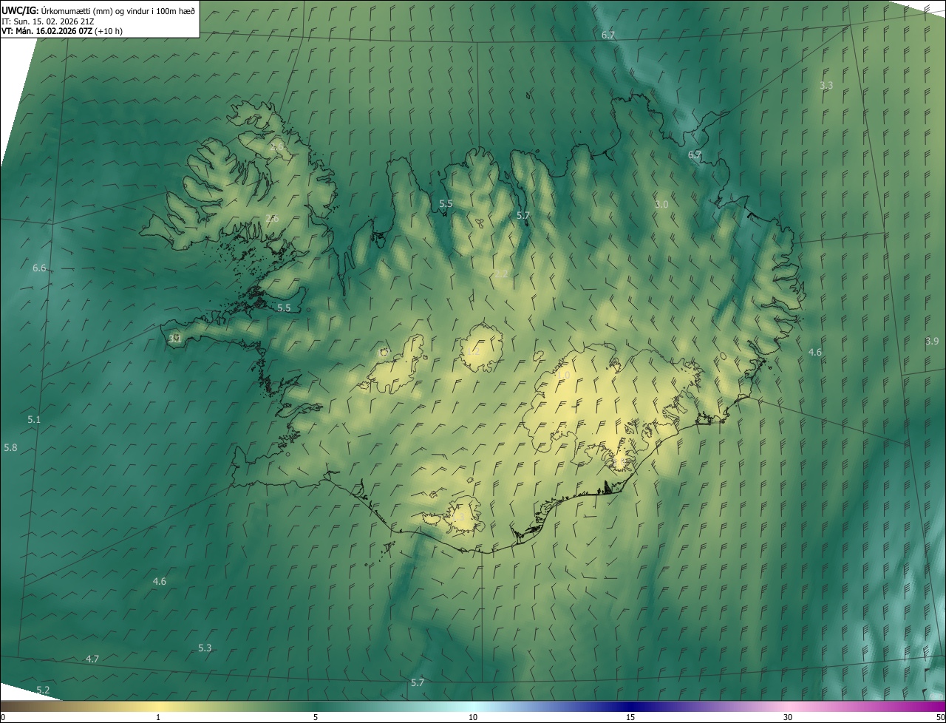Click the '0' tick on the color scale
The width and height of the screenshot is (946, 723).
tap(3, 718)
